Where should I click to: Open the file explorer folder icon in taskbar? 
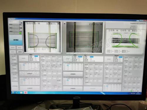point(21,92)
